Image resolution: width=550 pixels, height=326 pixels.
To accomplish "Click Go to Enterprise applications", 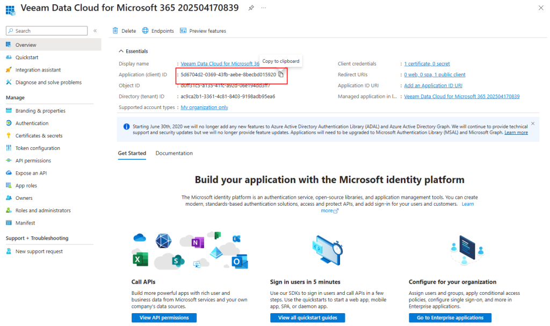I will click(x=450, y=317).
